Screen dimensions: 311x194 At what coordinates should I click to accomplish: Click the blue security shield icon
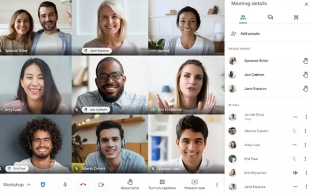pyautogui.click(x=43, y=185)
